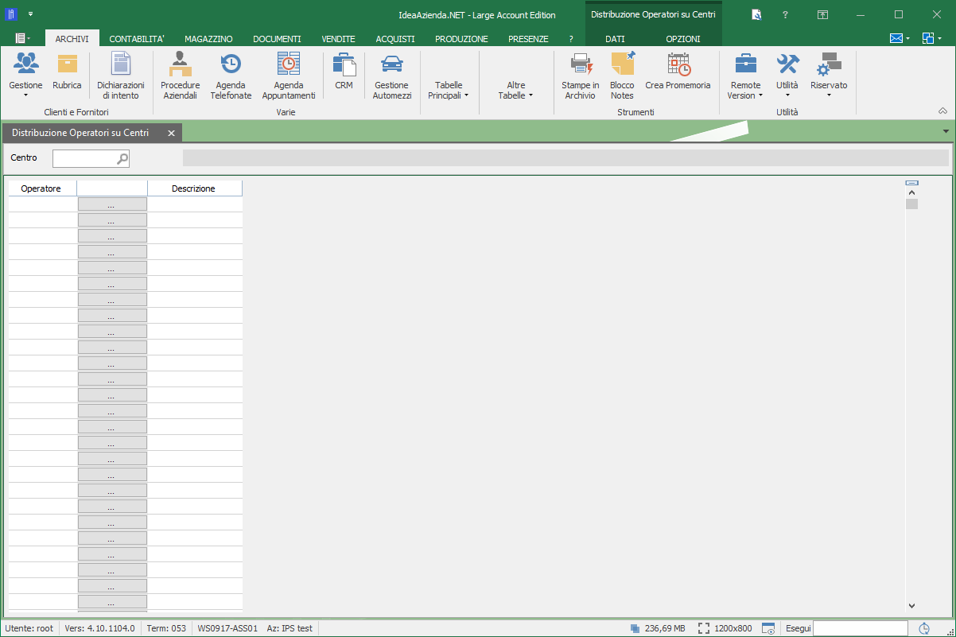The image size is (956, 637).
Task: Click the document icon in title bar
Action: pos(756,14)
